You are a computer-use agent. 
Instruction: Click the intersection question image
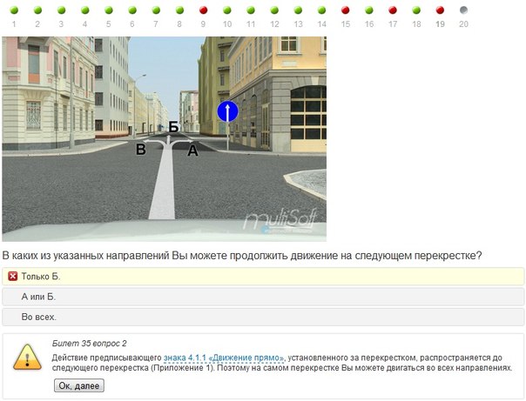[x=164, y=139]
